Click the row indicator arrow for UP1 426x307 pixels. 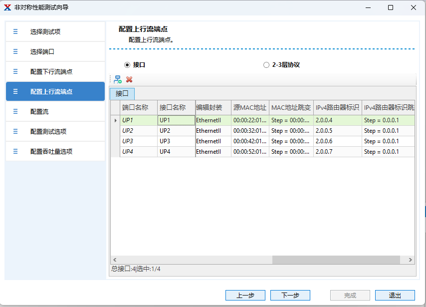[115, 120]
